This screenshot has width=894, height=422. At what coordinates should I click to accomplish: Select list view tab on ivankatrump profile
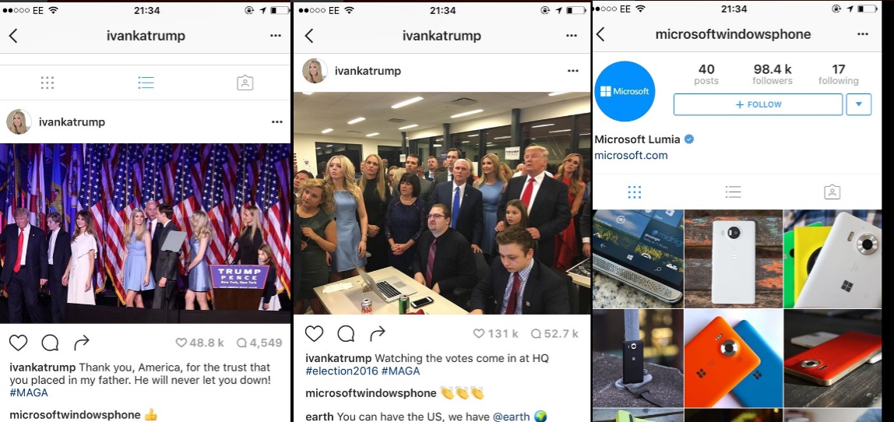[146, 83]
